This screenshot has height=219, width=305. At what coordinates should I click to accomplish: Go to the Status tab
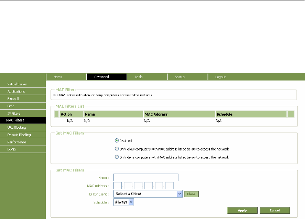(x=180, y=77)
